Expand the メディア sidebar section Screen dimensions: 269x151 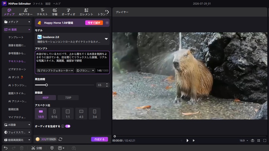17,22
